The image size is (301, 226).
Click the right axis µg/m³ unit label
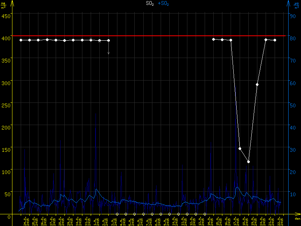click(x=296, y=5)
